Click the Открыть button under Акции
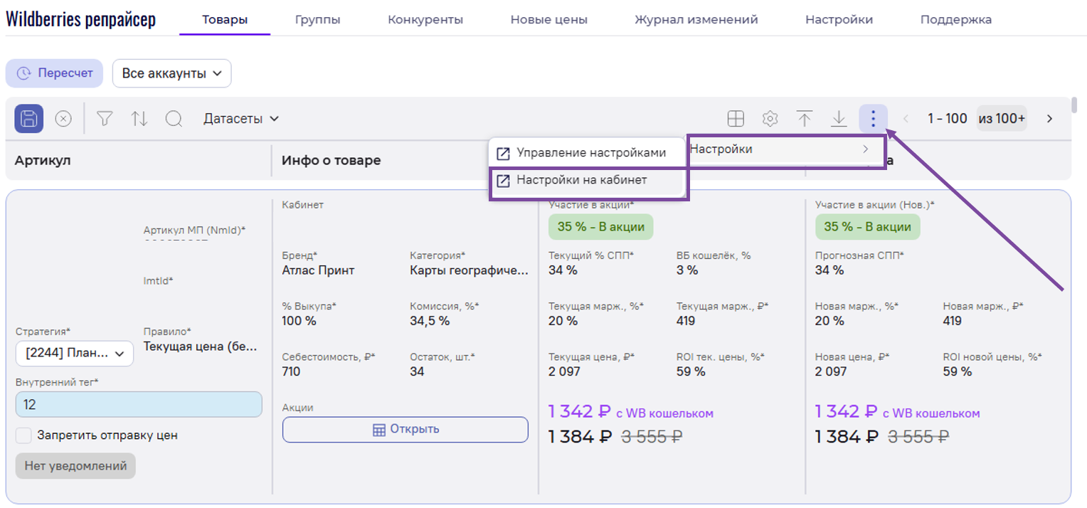1087x508 pixels. (405, 429)
